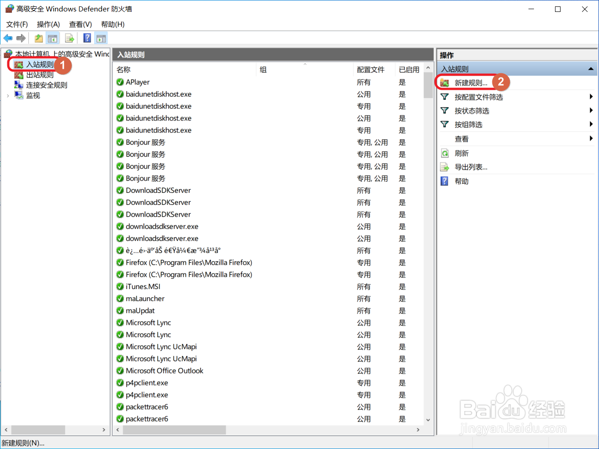Image resolution: width=599 pixels, height=449 pixels.
Task: Open the 查看(V) menu
Action: point(81,24)
